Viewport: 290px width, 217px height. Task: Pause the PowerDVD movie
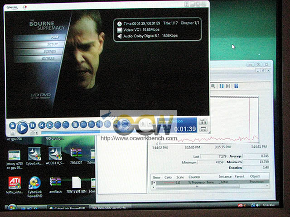pyautogui.click(x=33, y=126)
